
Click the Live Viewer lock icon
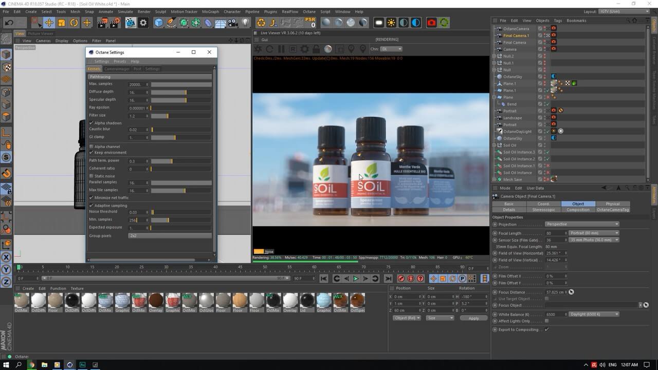(316, 49)
